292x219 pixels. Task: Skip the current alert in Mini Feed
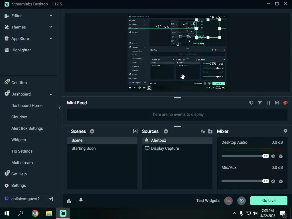click(277, 103)
